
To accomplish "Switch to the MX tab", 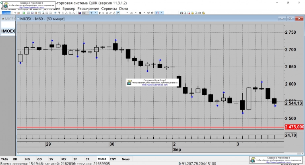I will 64,159.
